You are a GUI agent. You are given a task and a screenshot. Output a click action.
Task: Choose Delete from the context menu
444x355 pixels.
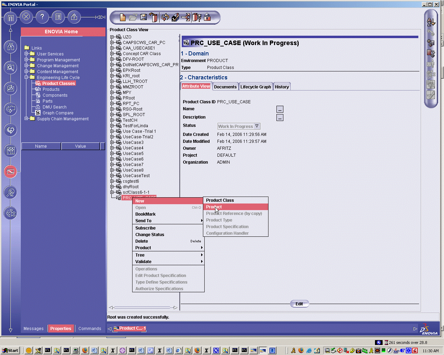point(168,241)
